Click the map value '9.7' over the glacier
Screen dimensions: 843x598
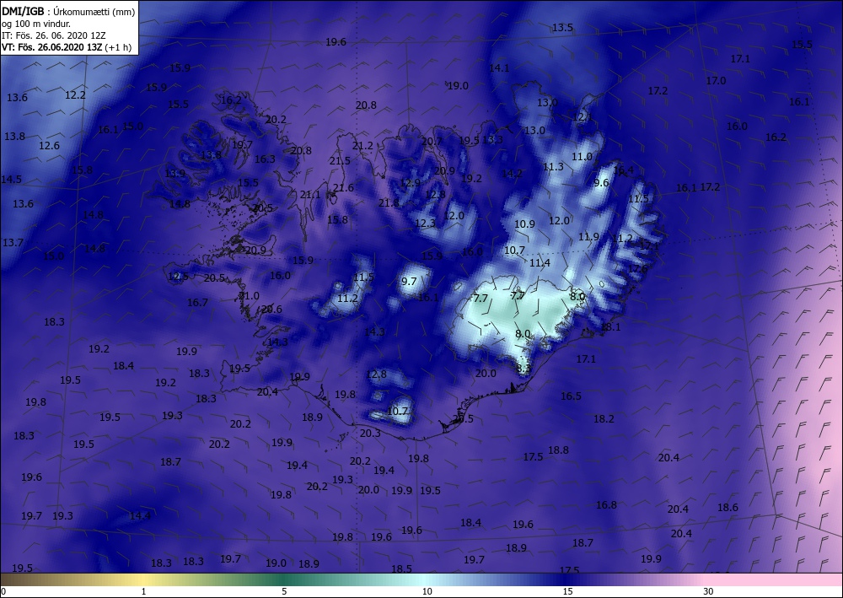coord(409,281)
